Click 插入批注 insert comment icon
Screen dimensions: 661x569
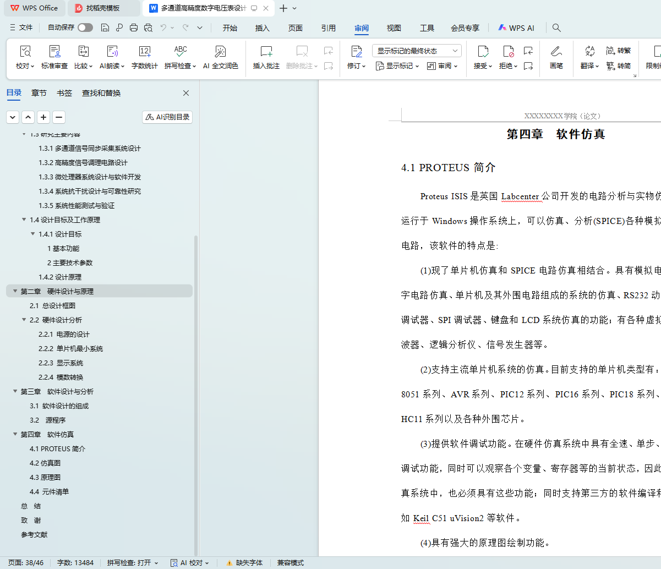coord(266,52)
